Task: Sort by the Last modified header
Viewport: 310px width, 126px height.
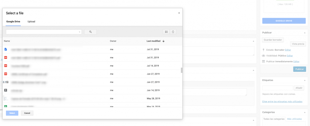Action: (153, 41)
